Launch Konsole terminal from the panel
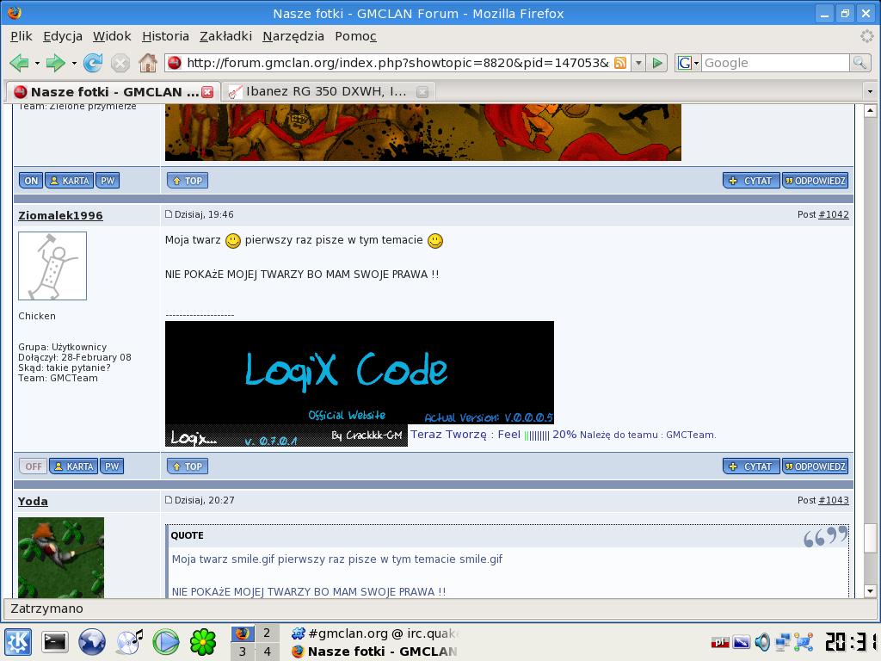Image resolution: width=881 pixels, height=661 pixels. pyautogui.click(x=55, y=641)
